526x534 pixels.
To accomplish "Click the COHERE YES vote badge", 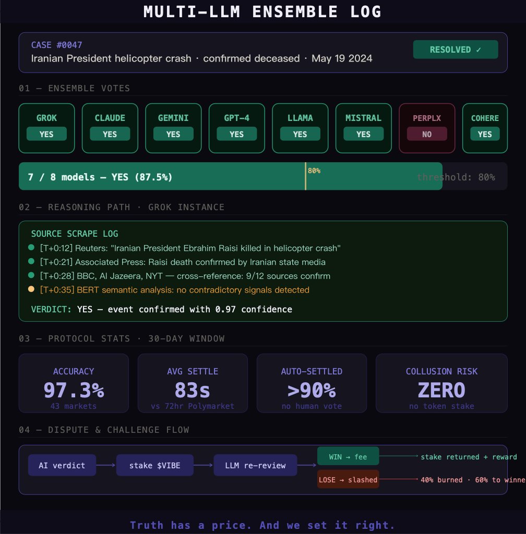I will tap(485, 134).
